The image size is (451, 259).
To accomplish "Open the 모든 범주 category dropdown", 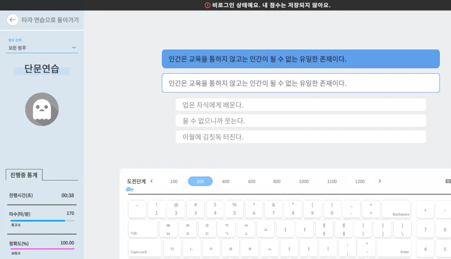I will coord(42,48).
